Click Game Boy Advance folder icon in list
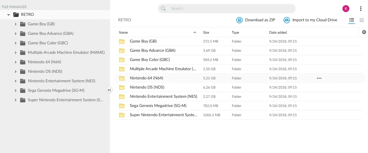 tap(122, 51)
